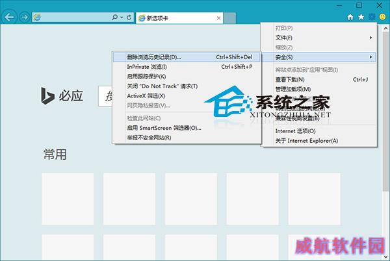Click 举报不安全网站(R)
This screenshot has height=261, width=390.
coord(187,138)
